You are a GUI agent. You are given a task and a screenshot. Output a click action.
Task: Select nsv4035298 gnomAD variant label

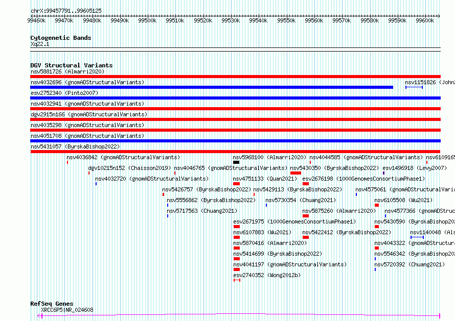[87, 125]
